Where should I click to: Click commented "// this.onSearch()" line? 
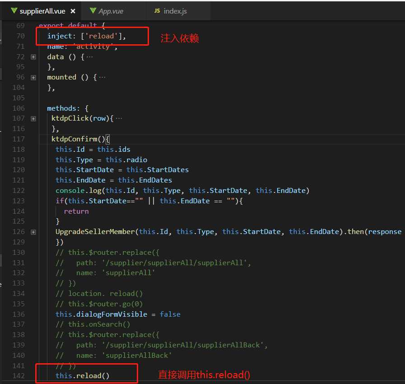point(93,324)
